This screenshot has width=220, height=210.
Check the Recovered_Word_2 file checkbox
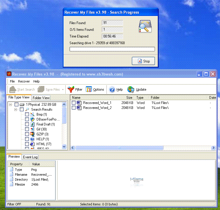[74, 108]
